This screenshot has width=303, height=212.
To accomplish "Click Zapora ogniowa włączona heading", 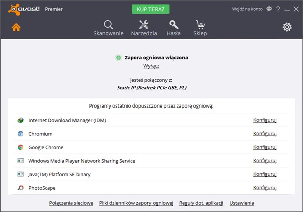I will coord(156,57).
